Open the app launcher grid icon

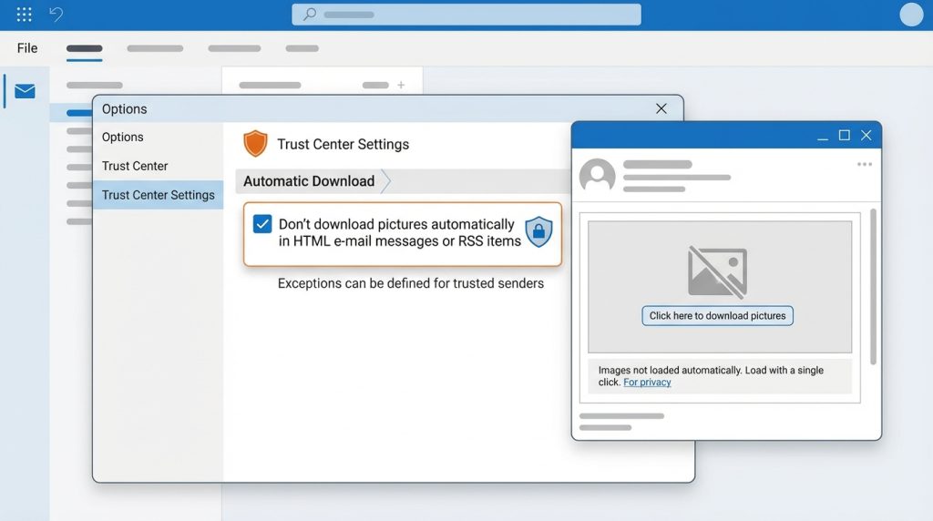[25, 15]
